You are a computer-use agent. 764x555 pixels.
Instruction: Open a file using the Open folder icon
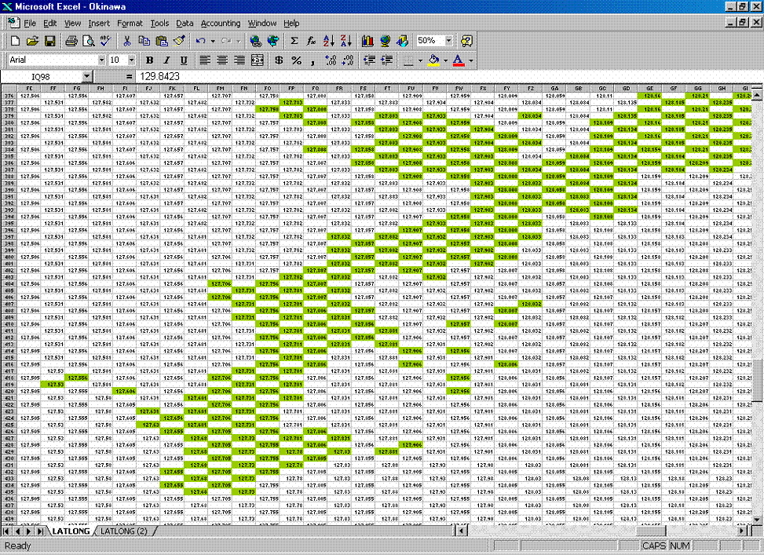point(32,41)
